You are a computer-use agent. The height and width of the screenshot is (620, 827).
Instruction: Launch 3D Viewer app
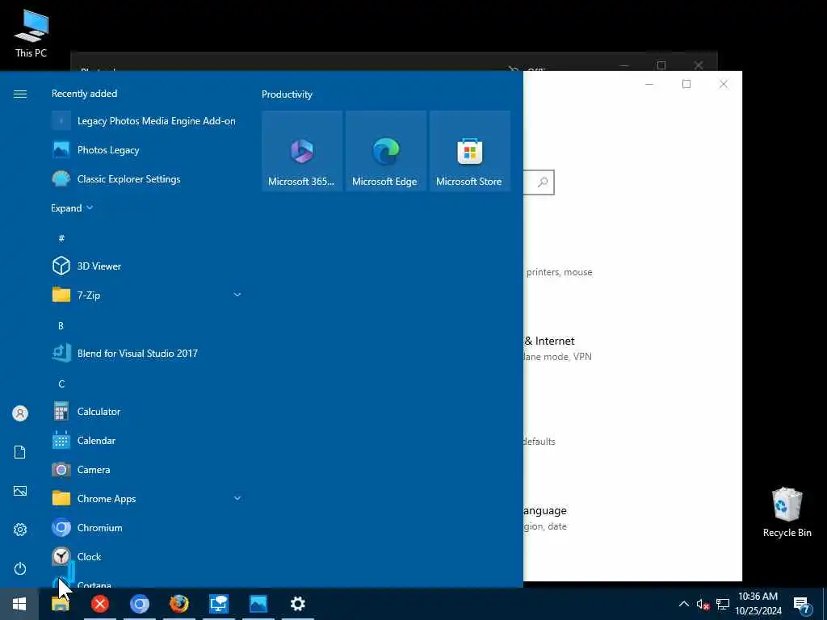pyautogui.click(x=147, y=266)
